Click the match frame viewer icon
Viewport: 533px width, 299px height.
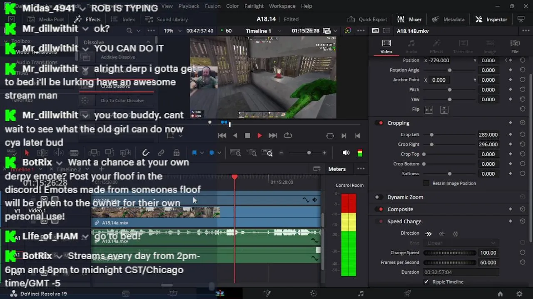click(x=330, y=136)
